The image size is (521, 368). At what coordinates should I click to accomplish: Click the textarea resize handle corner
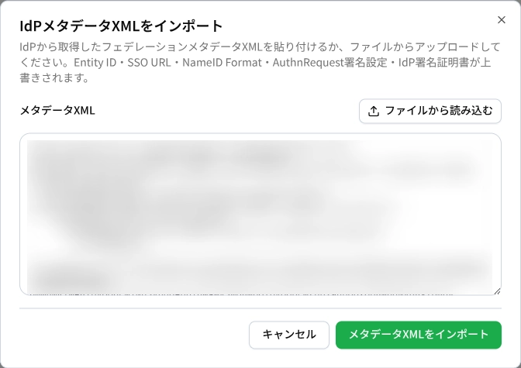pyautogui.click(x=497, y=291)
